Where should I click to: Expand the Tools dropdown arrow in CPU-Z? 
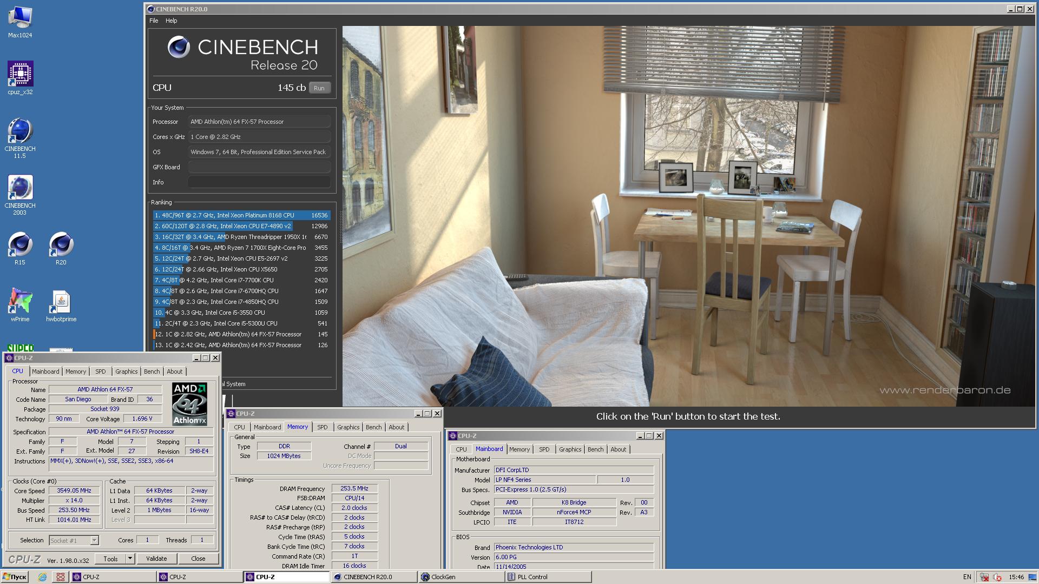click(130, 559)
